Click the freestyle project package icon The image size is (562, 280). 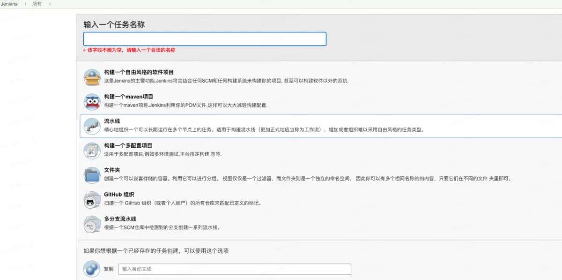(92, 76)
